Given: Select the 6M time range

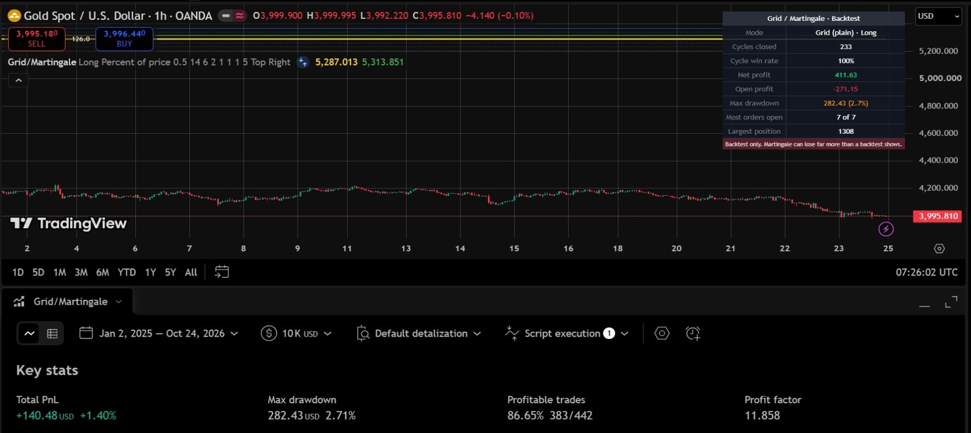Looking at the screenshot, I should 103,272.
